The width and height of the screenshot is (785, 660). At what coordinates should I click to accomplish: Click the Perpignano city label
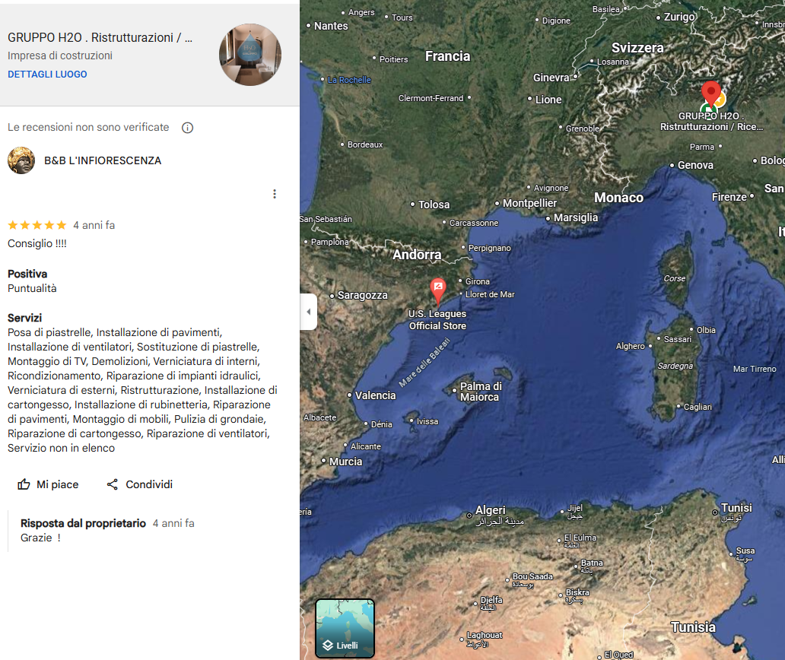tap(489, 248)
